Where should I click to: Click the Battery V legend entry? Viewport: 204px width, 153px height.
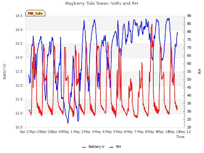96,147
